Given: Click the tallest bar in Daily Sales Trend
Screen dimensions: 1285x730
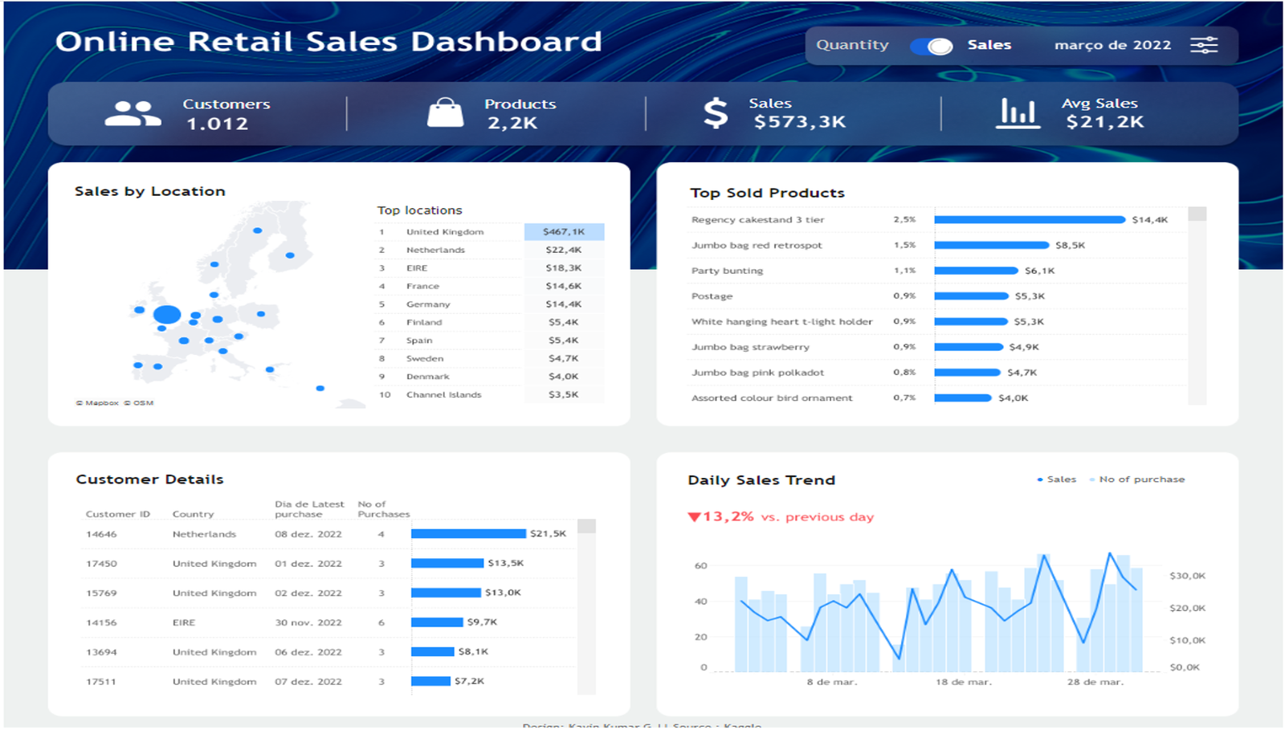Looking at the screenshot, I should coord(1044,610).
